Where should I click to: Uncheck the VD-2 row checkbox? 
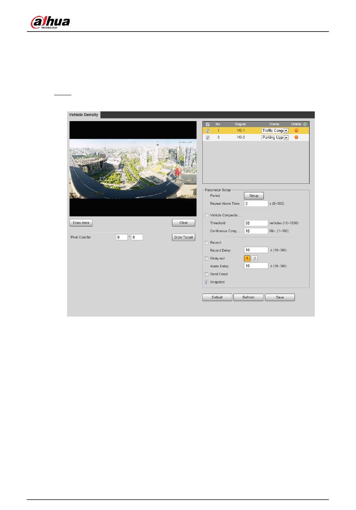[208, 138]
